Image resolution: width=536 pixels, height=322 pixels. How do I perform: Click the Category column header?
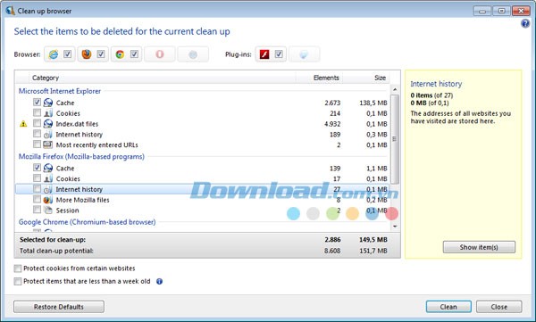163,78
